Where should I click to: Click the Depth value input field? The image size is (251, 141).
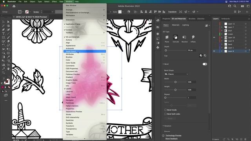coord(192,51)
